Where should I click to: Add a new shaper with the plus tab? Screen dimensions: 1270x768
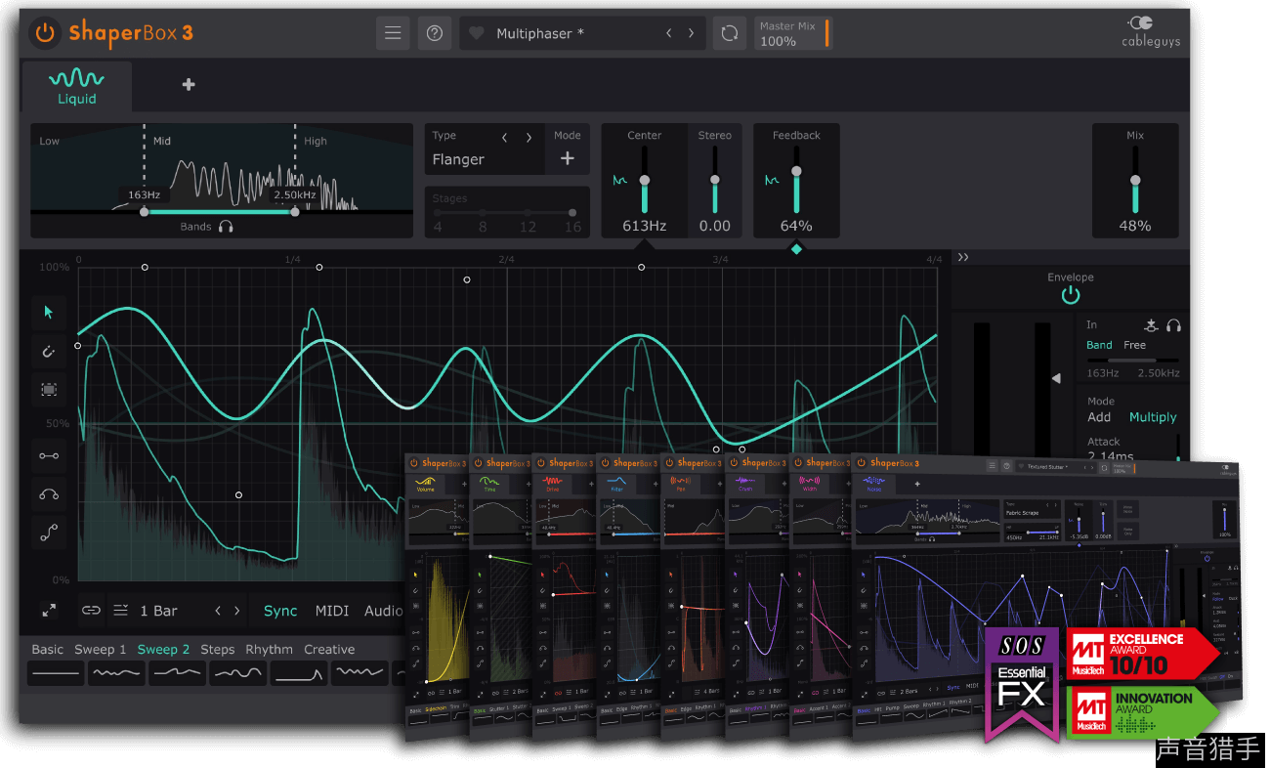coord(189,85)
